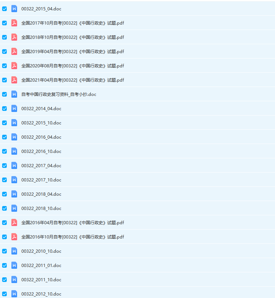Click the Word icon for 00322_2011_01.doc
The width and height of the screenshot is (275, 298).
pos(14,265)
